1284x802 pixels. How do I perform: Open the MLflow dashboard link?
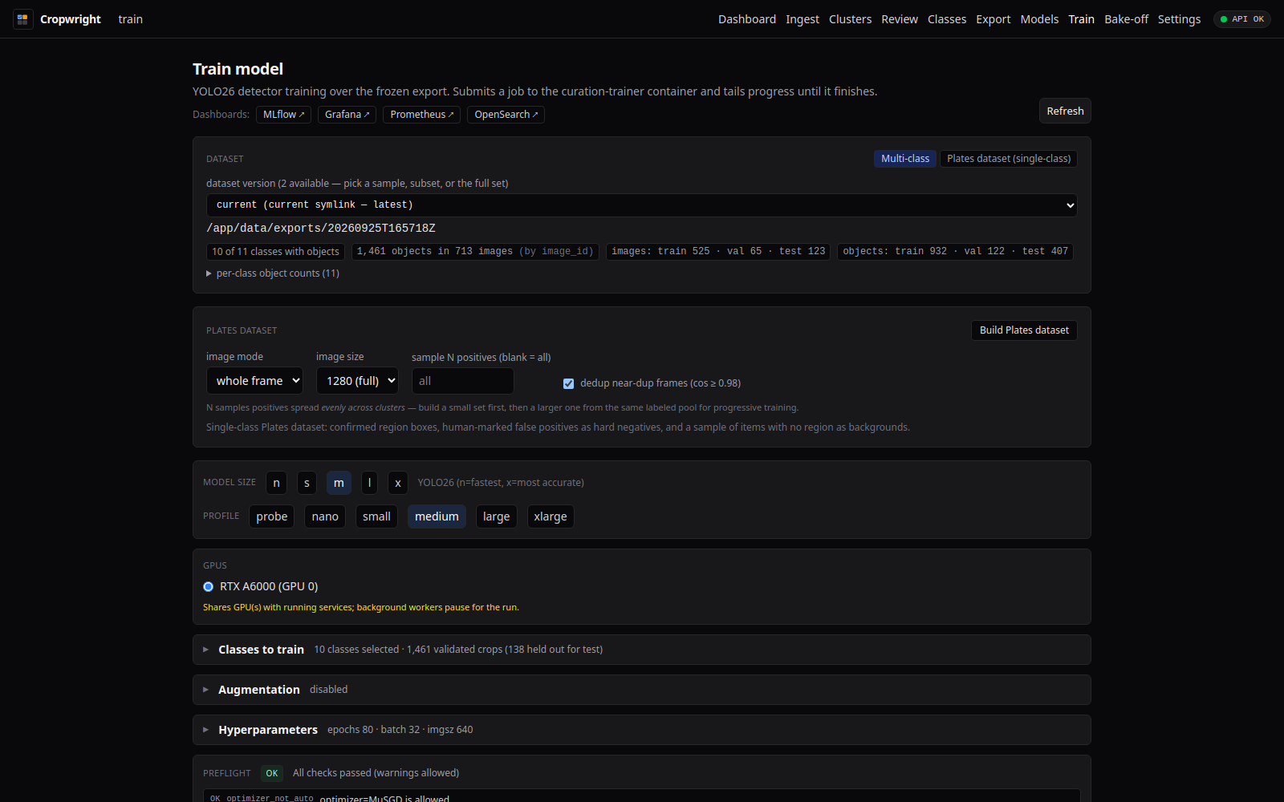pyautogui.click(x=283, y=115)
